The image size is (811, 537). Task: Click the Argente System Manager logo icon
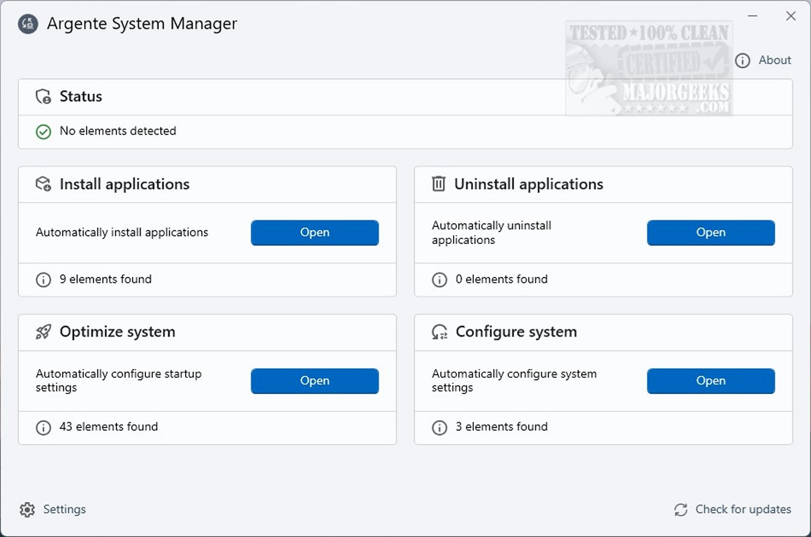[x=28, y=24]
